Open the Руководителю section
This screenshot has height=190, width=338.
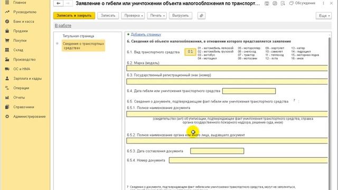click(x=25, y=12)
